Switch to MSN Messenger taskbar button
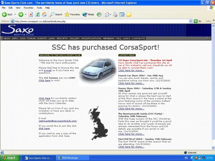Screen dimensions: 215x161 72,158
